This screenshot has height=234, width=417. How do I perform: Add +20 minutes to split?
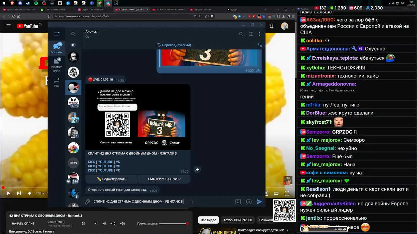click(x=122, y=224)
